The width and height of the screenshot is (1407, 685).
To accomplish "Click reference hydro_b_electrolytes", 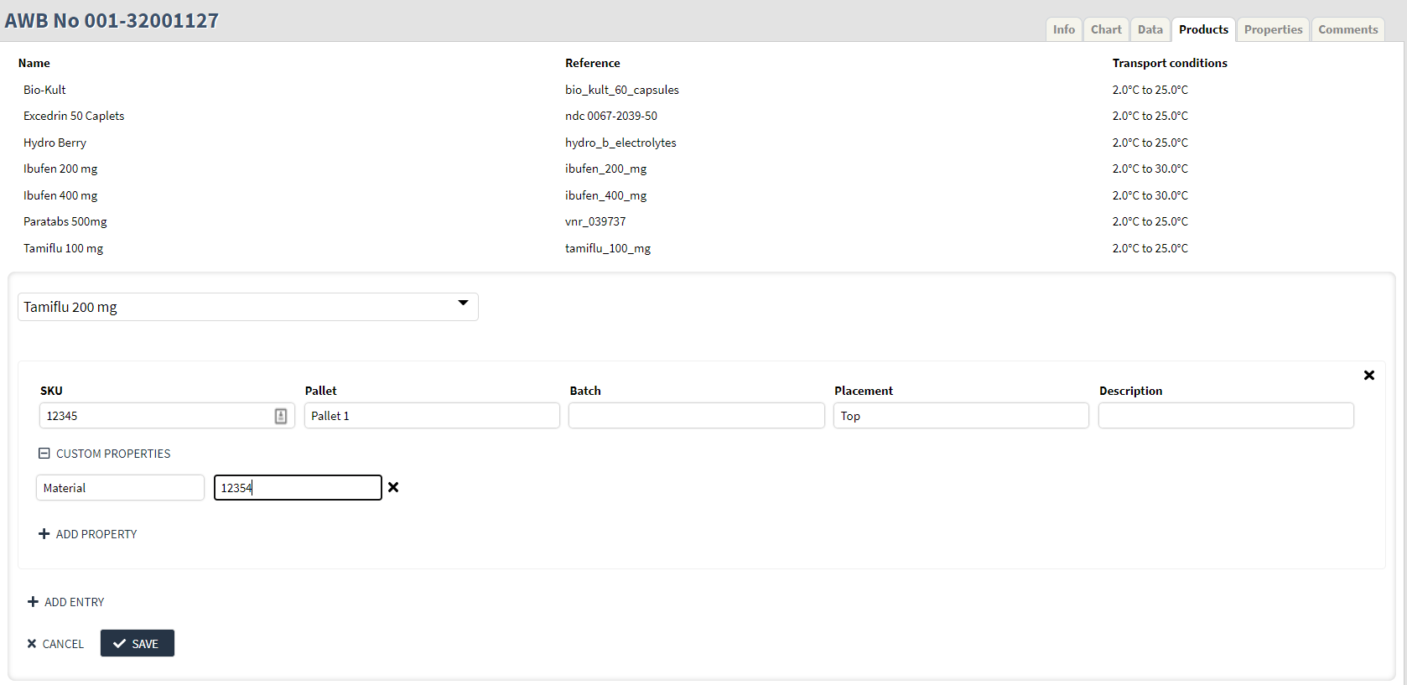I will pos(620,143).
